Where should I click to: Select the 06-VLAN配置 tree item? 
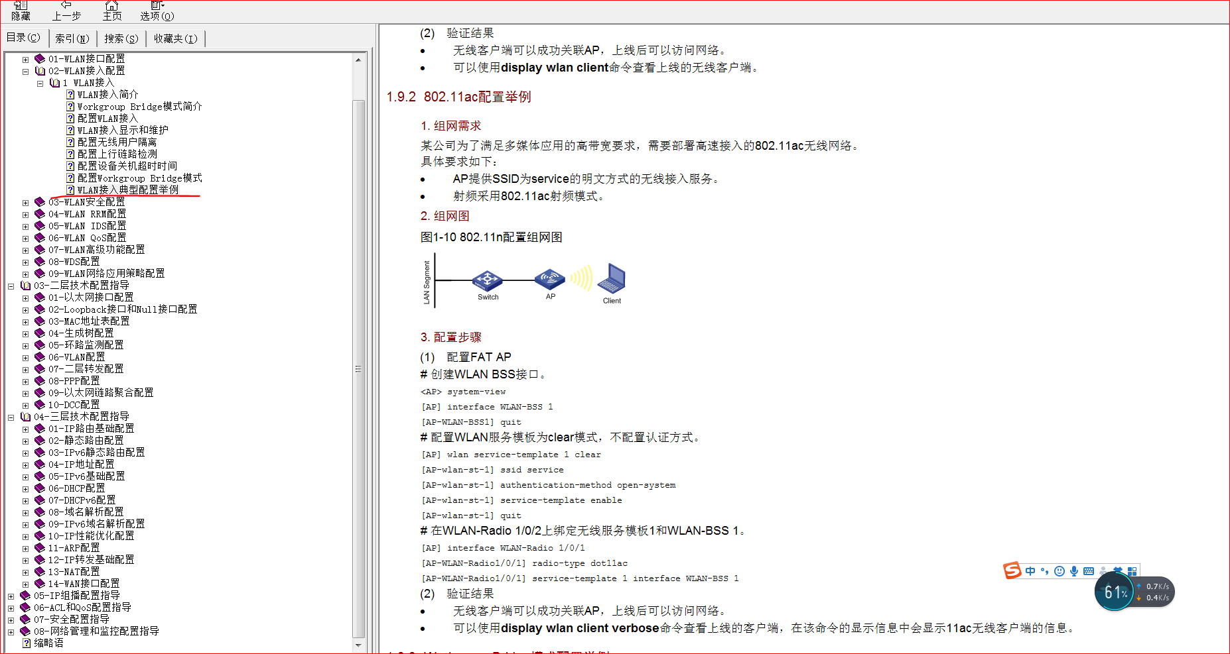click(x=76, y=357)
